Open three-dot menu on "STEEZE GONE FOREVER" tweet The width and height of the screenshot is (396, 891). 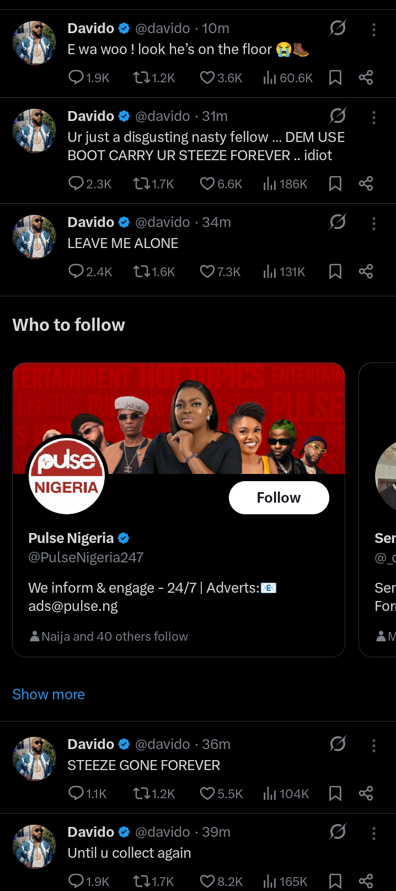(x=374, y=745)
